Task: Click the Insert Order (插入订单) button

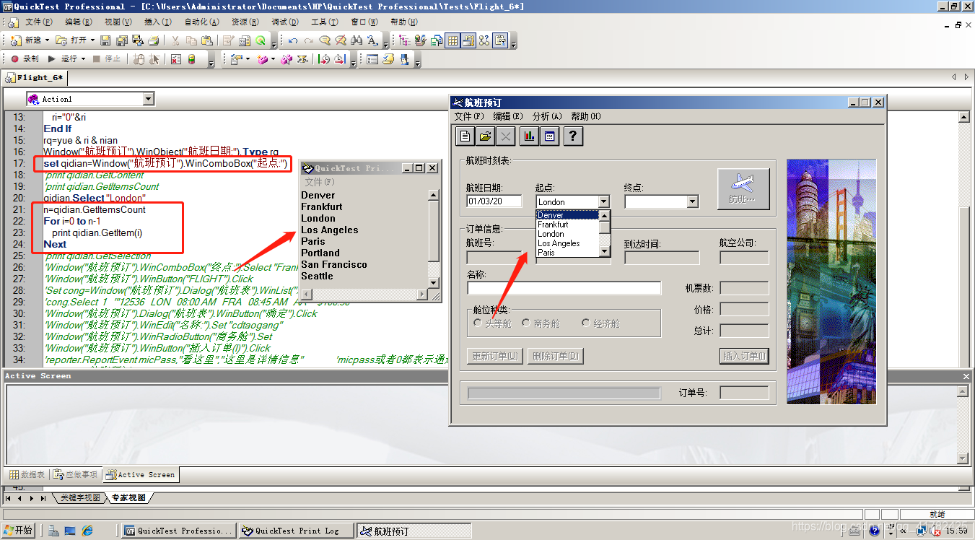Action: coord(744,356)
